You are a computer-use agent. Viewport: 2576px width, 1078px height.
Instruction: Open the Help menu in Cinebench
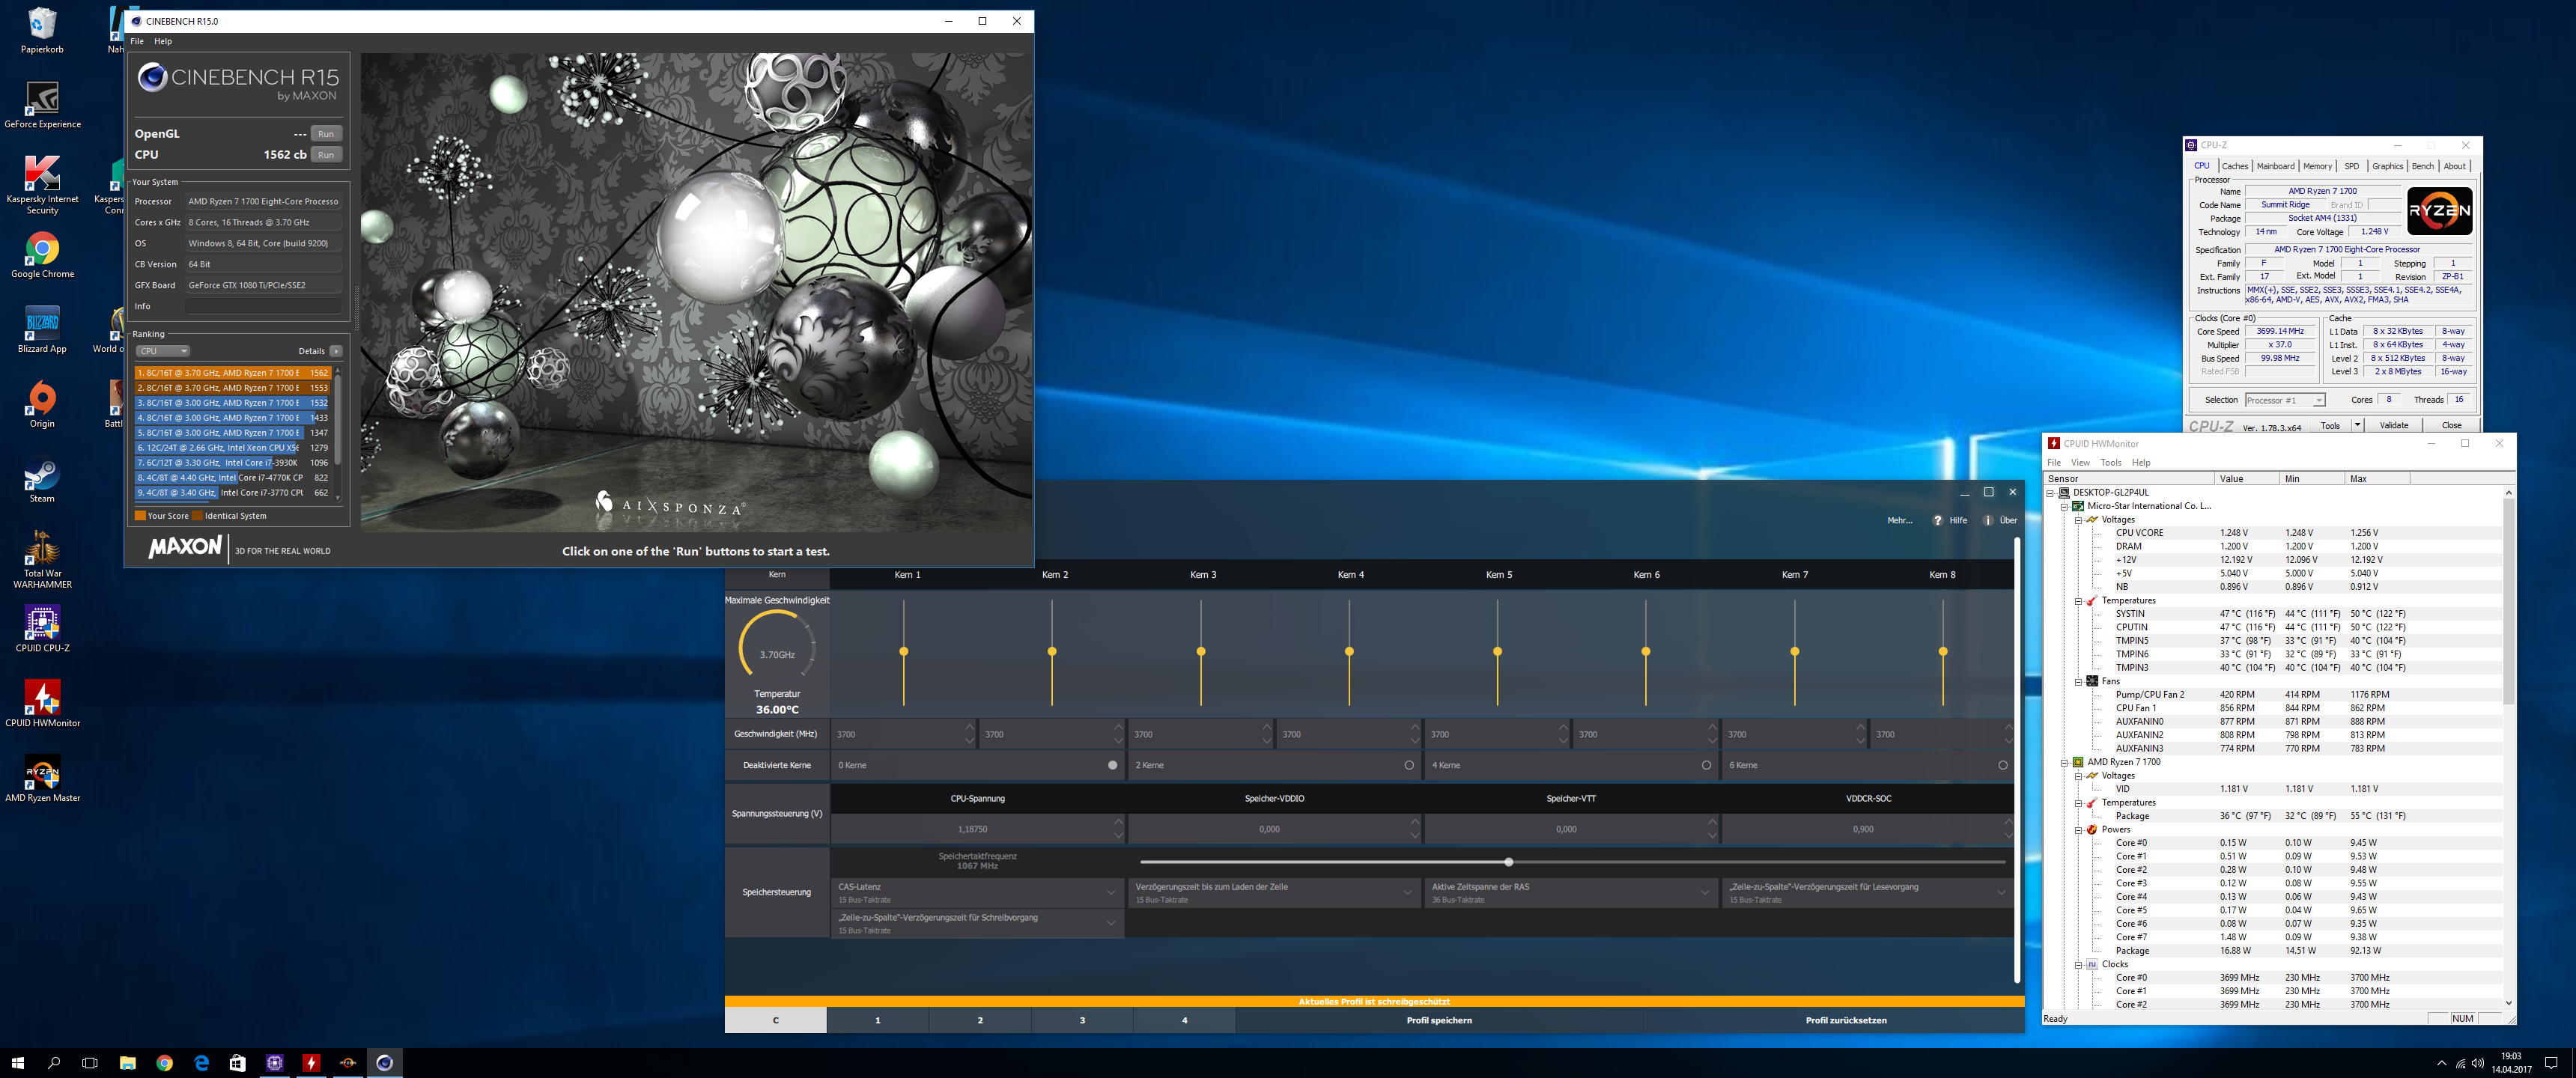coord(163,41)
